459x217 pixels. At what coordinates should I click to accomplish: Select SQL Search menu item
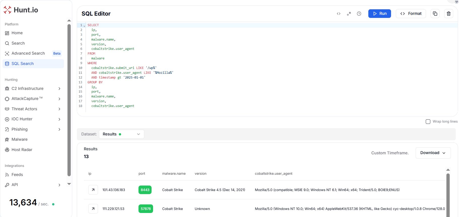pyautogui.click(x=33, y=64)
